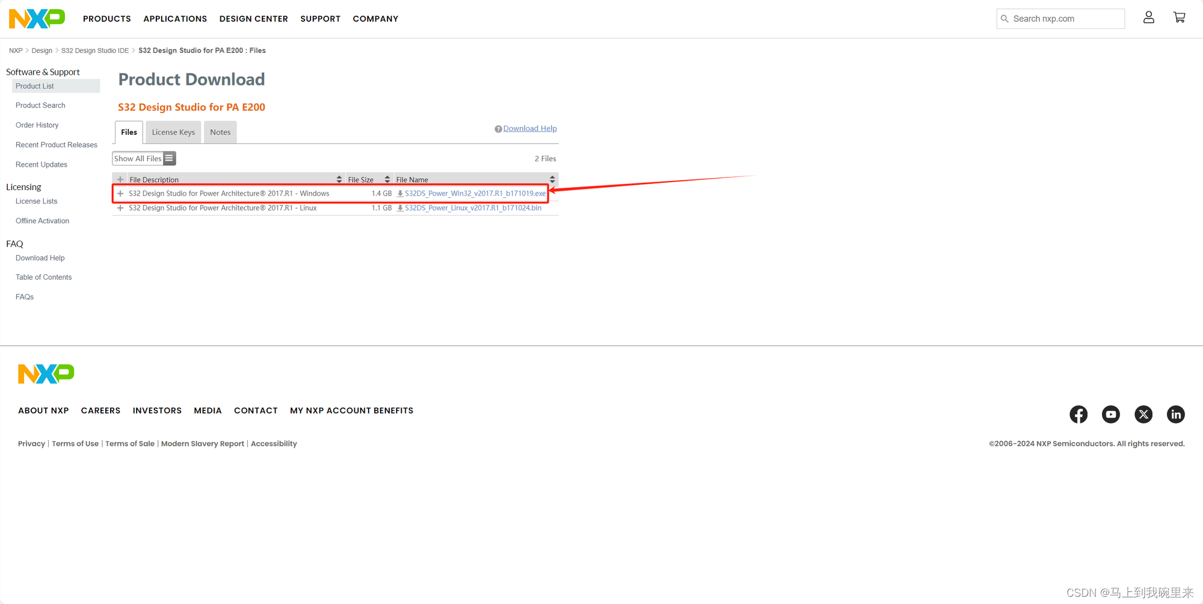Open CAREERS footer link
Viewport: 1203px width, 604px height.
point(100,411)
